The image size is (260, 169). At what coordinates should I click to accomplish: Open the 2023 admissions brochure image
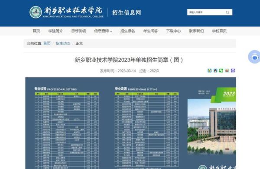pos(131,123)
